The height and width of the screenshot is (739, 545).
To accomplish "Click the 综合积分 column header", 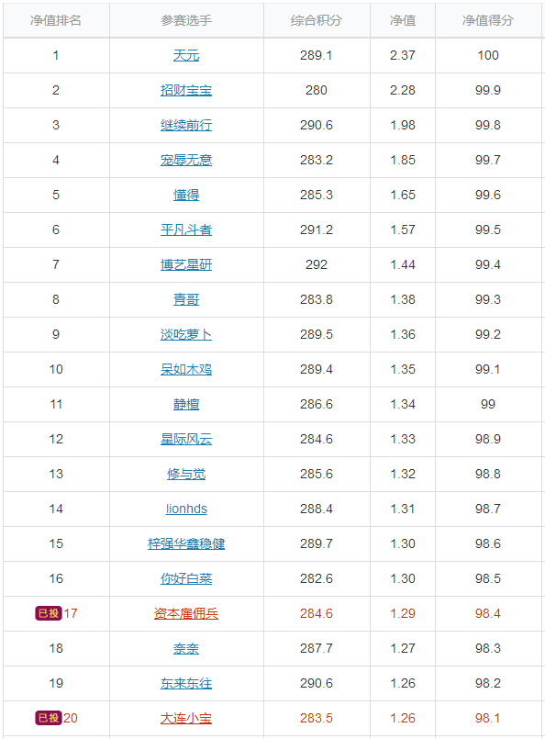I will coord(317,20).
